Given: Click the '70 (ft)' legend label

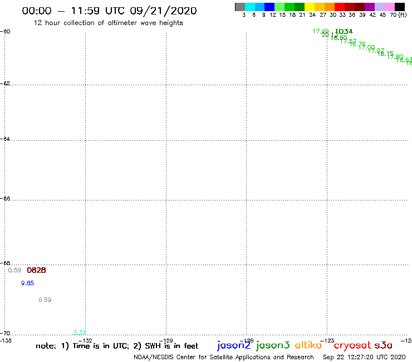Looking at the screenshot, I should (x=398, y=15).
